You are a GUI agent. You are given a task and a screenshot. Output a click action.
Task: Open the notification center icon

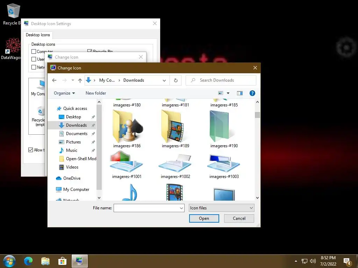[x=347, y=262]
